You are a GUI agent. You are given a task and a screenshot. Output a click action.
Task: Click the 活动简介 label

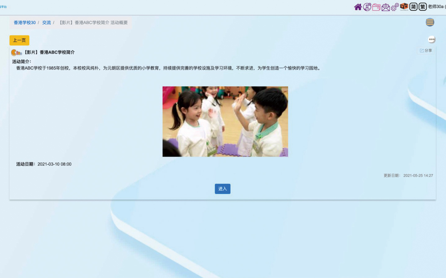(22, 62)
